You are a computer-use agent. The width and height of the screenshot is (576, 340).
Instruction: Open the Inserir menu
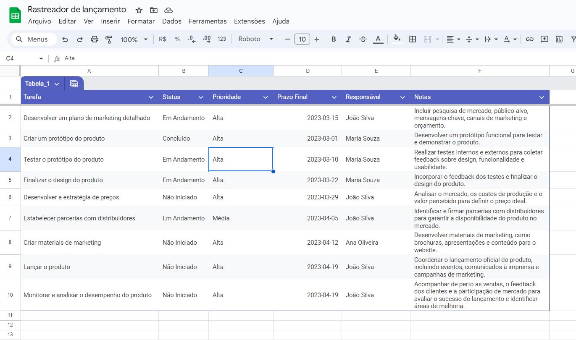click(110, 21)
